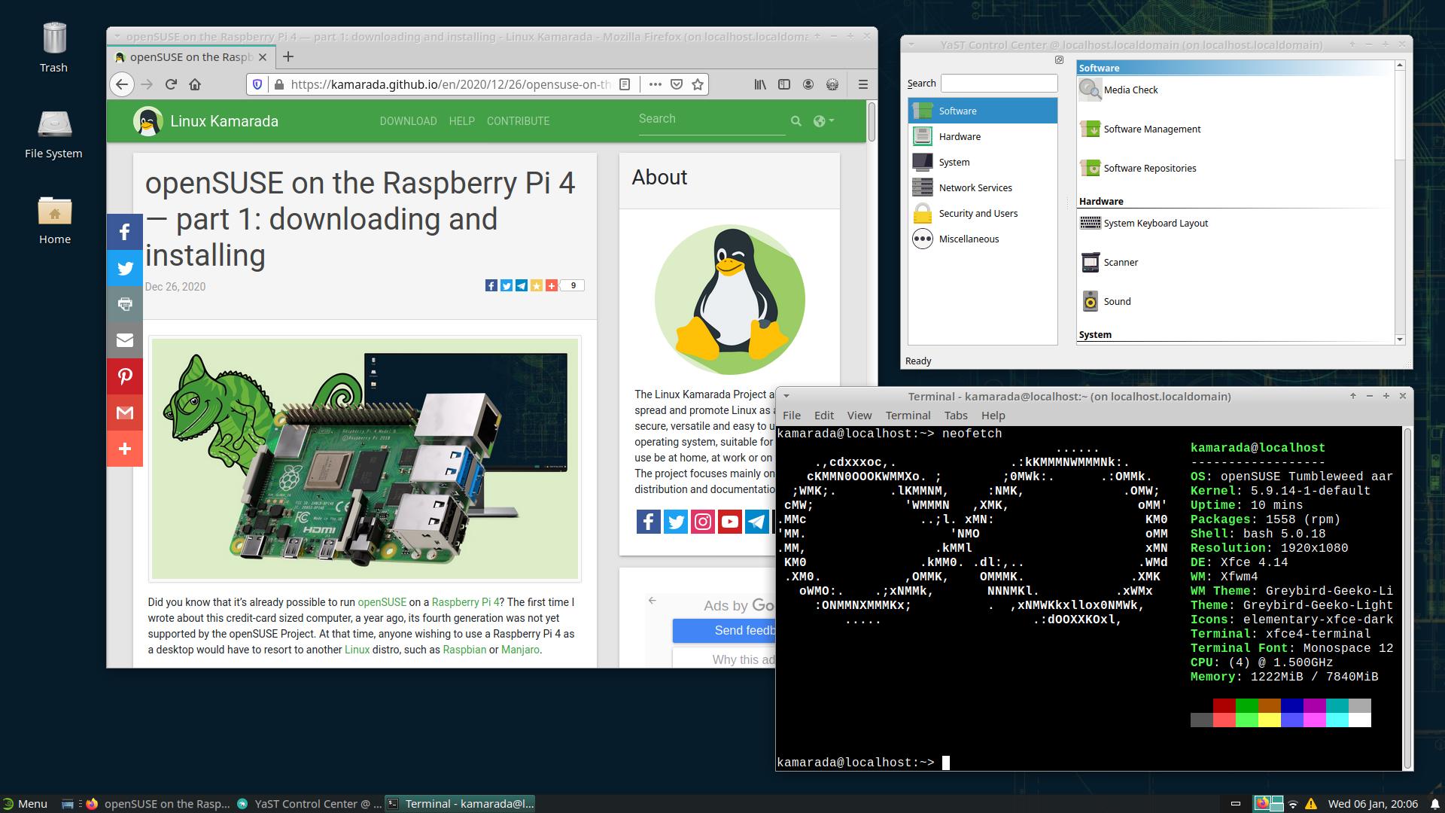Select Security and Users in YaST sidebar
The width and height of the screenshot is (1445, 813).
click(x=978, y=212)
